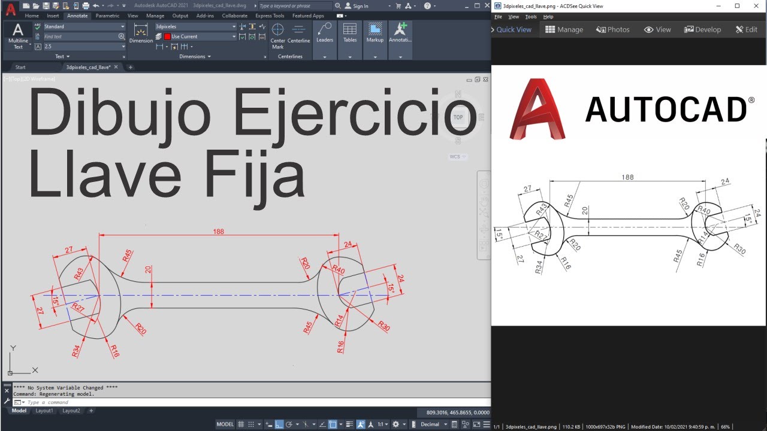Undo the last action in AutoCAD
Image resolution: width=767 pixels, height=431 pixels.
96,6
